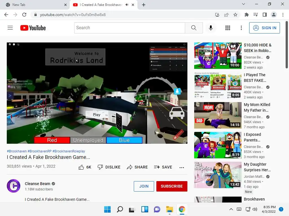
Task: Click the YouTube search field
Action: (130, 28)
